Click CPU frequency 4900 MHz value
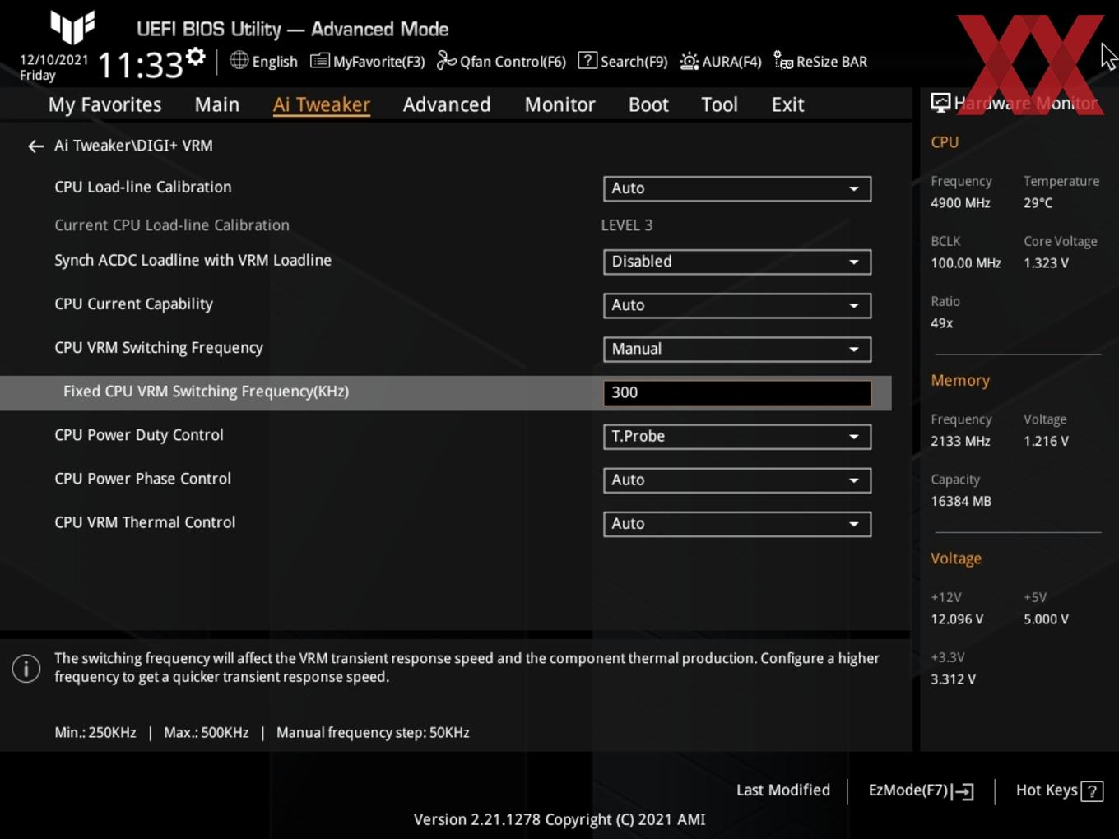This screenshot has width=1119, height=839. (x=960, y=202)
